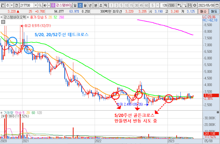The image size is (220, 144).
Task: Click the 거래량 volume panel legend
Action: pyautogui.click(x=8, y=113)
